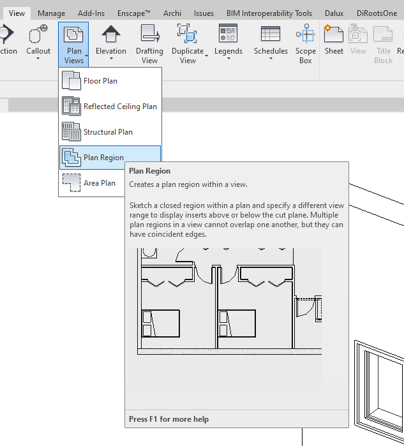The width and height of the screenshot is (404, 446).
Task: Expand the Legends dropdown arrow
Action: pos(228,59)
